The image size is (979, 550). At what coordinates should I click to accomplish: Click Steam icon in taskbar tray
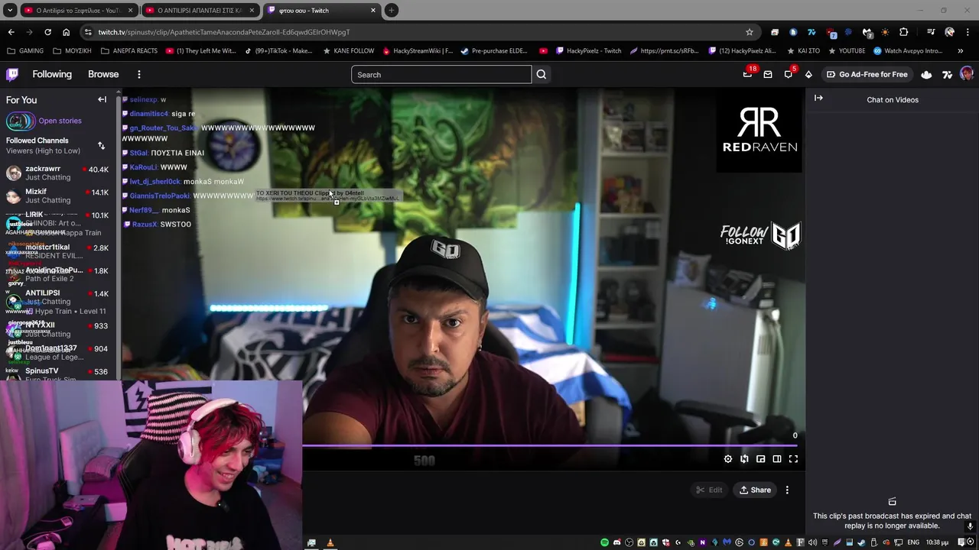pyautogui.click(x=861, y=542)
